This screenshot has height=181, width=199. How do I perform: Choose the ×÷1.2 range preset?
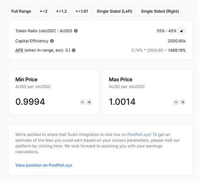(x=61, y=11)
